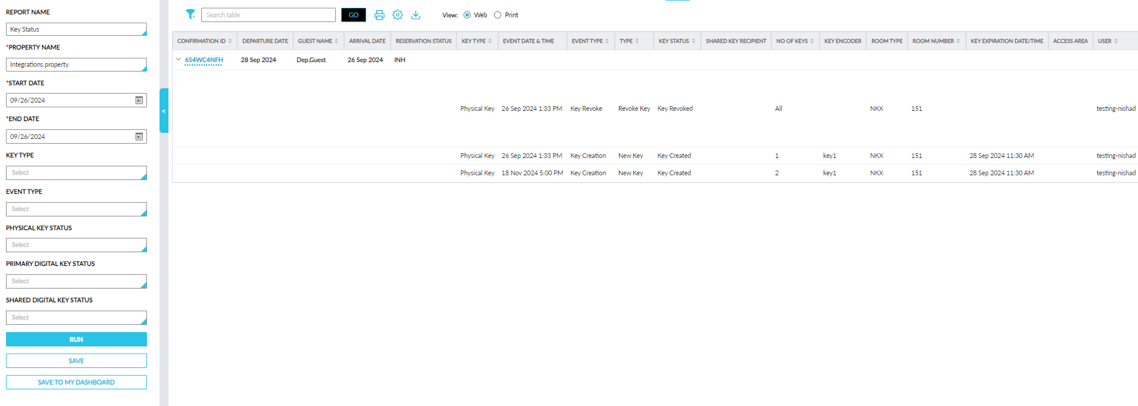Sort by Key Status column
The width and height of the screenshot is (1138, 406).
(694, 41)
